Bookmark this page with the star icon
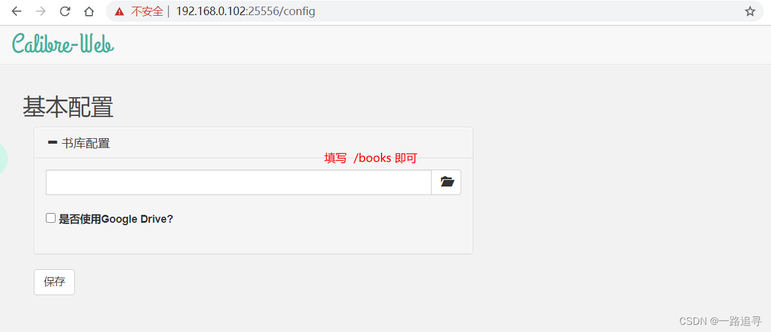Screen dimensions: 771x332 pyautogui.click(x=750, y=11)
